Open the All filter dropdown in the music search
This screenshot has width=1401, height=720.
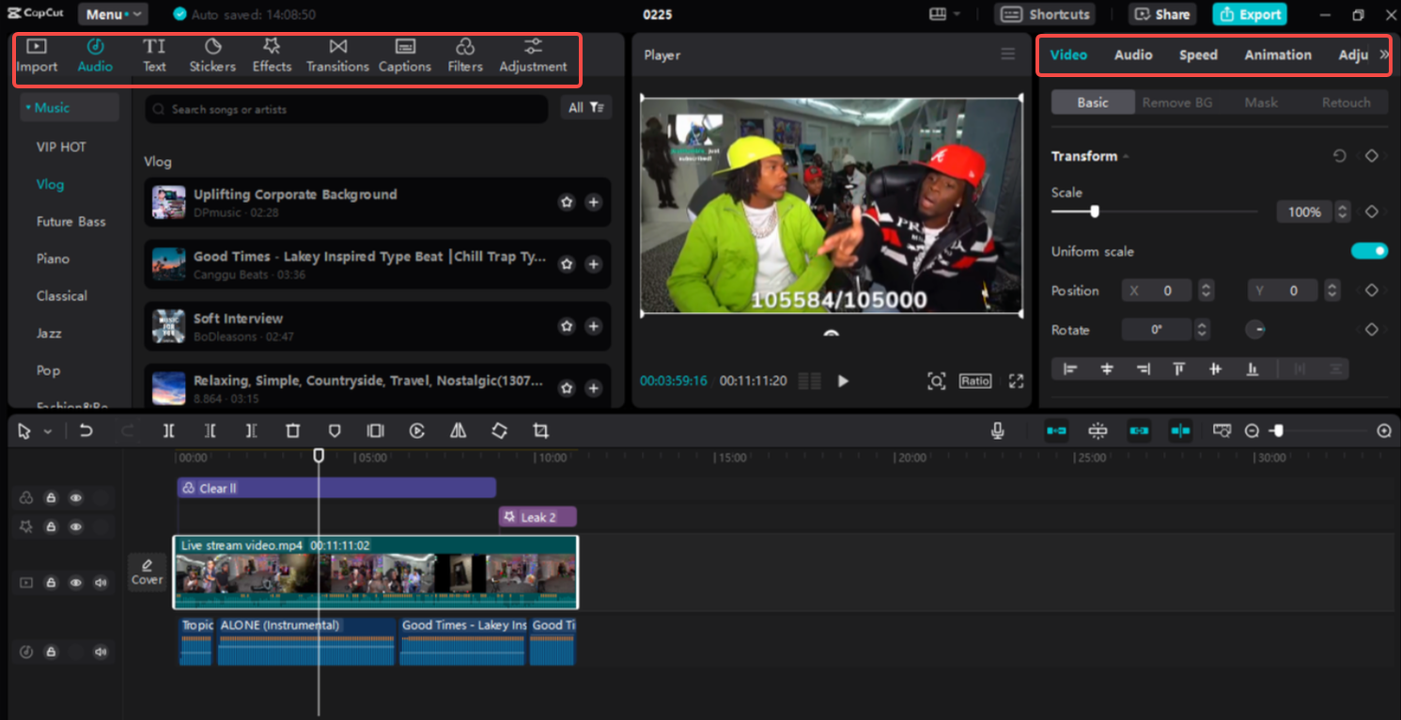coord(586,108)
